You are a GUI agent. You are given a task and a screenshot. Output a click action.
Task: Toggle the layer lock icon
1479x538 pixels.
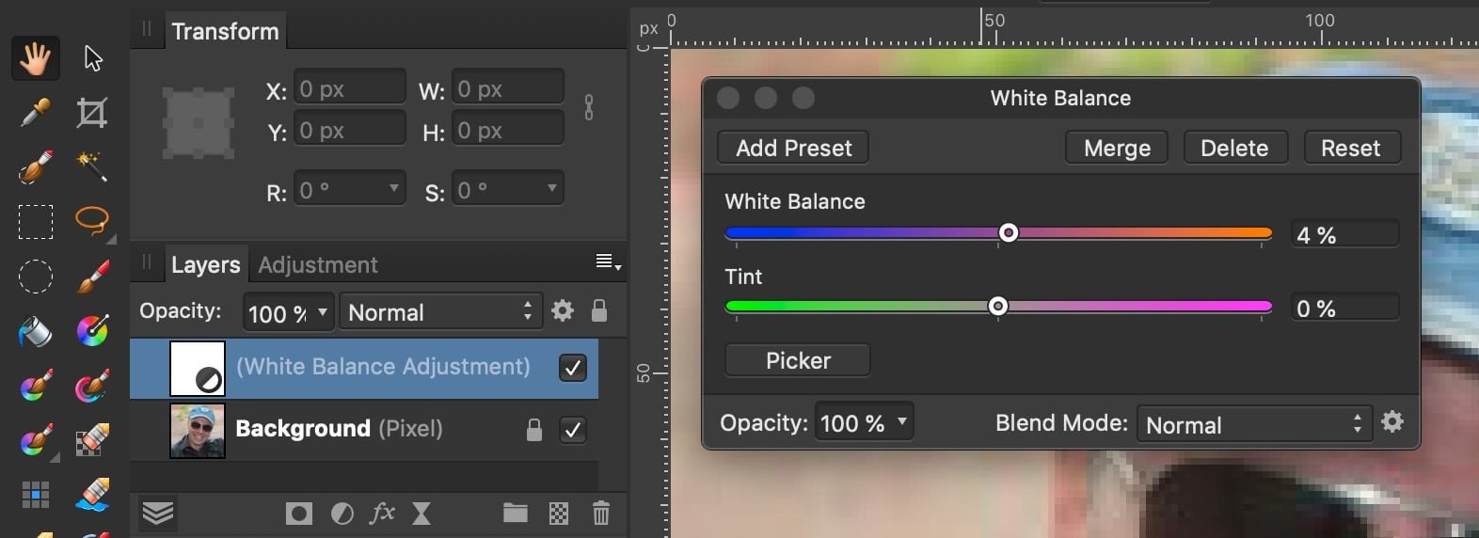pyautogui.click(x=599, y=310)
